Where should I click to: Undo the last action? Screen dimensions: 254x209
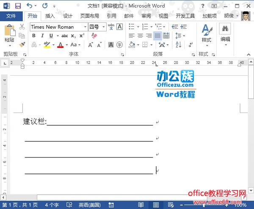(x=30, y=6)
